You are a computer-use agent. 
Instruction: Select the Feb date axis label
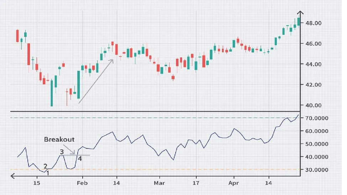point(82,183)
